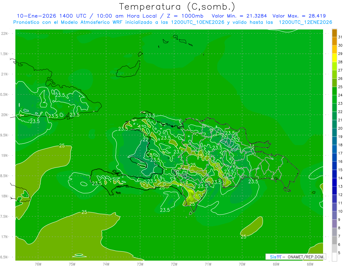Click the legend value label 5

[x=339, y=253]
